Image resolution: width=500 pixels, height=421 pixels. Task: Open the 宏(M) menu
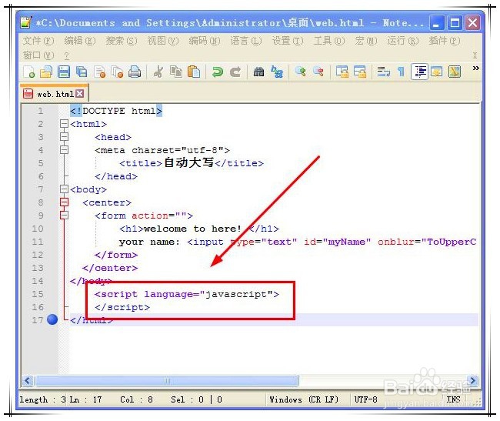(366, 41)
